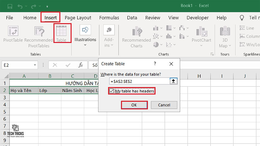Screen dimensions: 260x146
Task: Open the undo history dropdown arrow
Action: 26,6
